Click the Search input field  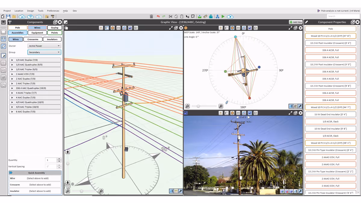[x=343, y=16]
